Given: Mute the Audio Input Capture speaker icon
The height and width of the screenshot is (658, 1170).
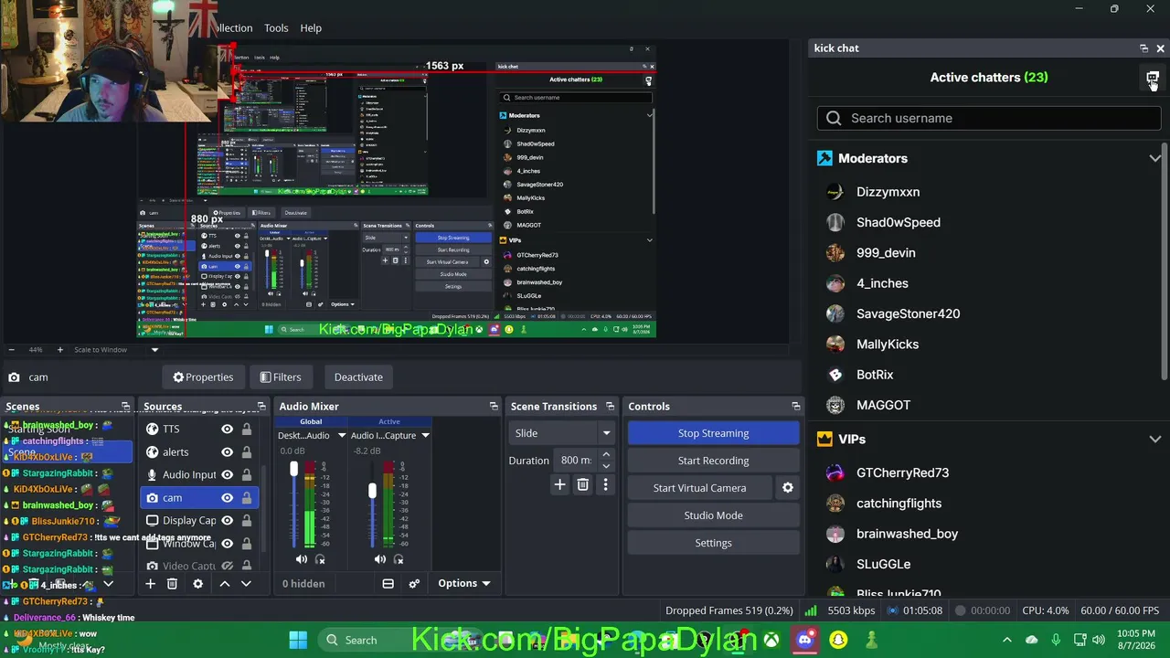Looking at the screenshot, I should (380, 559).
